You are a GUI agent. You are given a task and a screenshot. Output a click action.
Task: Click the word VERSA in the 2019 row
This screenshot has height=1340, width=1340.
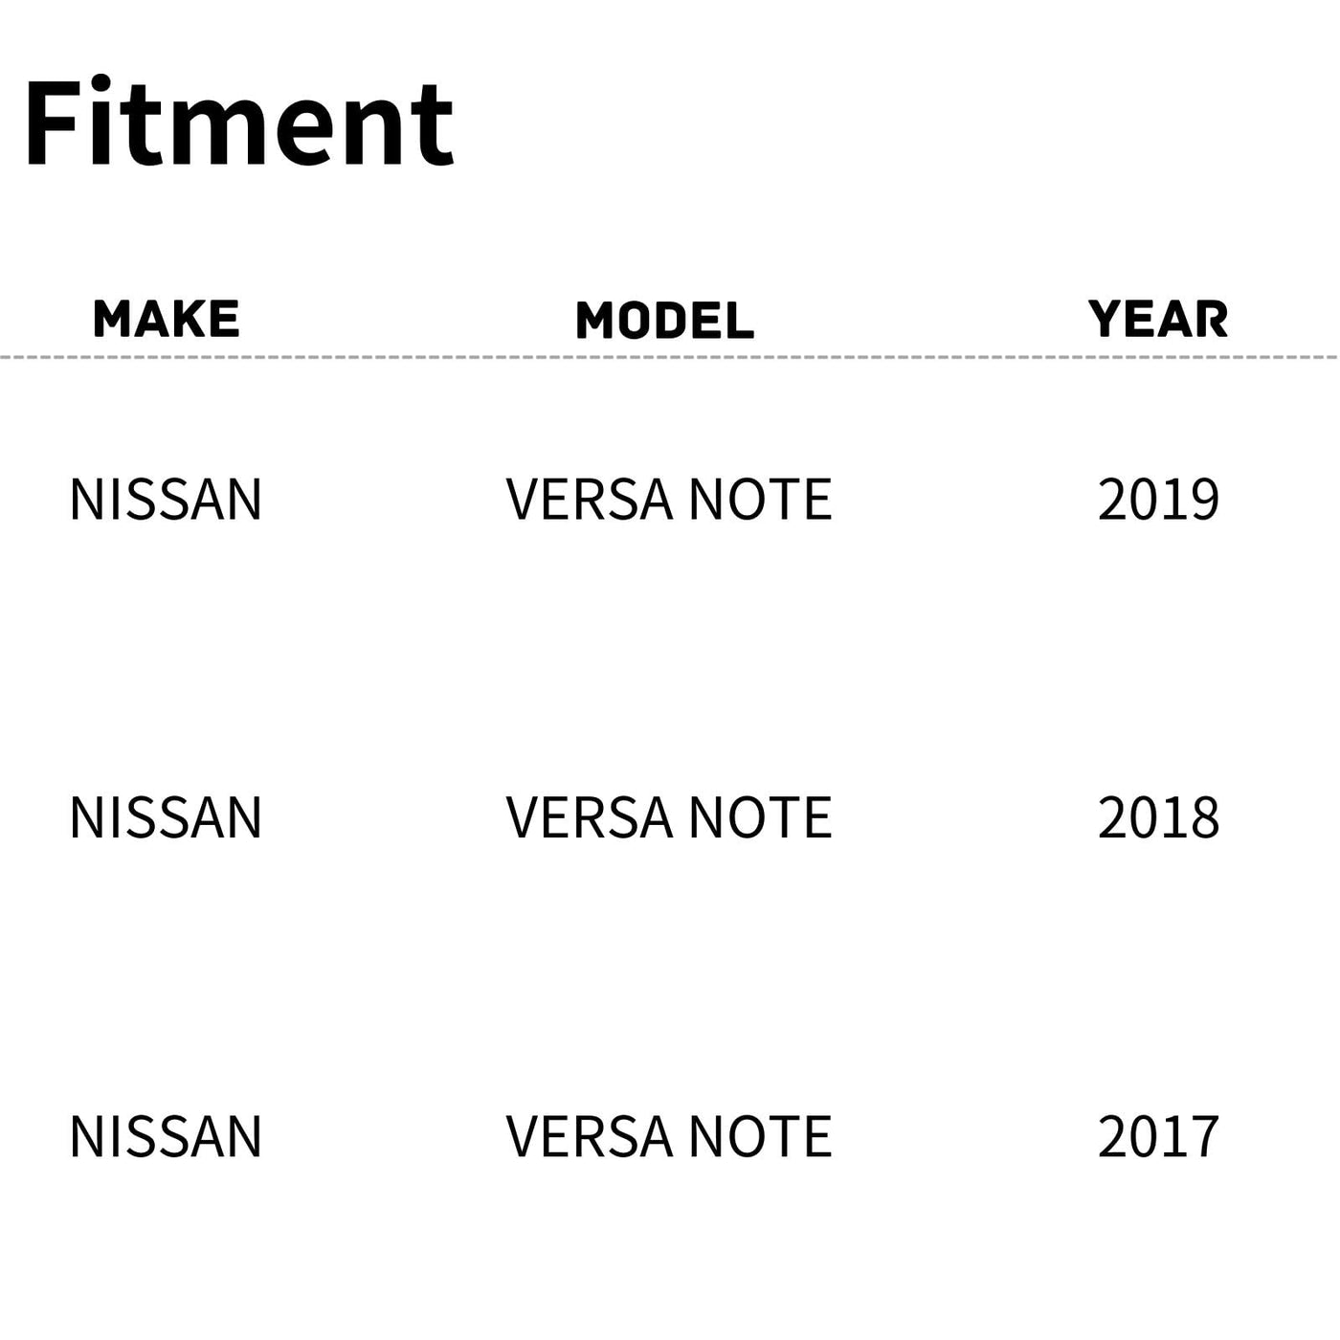tap(589, 500)
